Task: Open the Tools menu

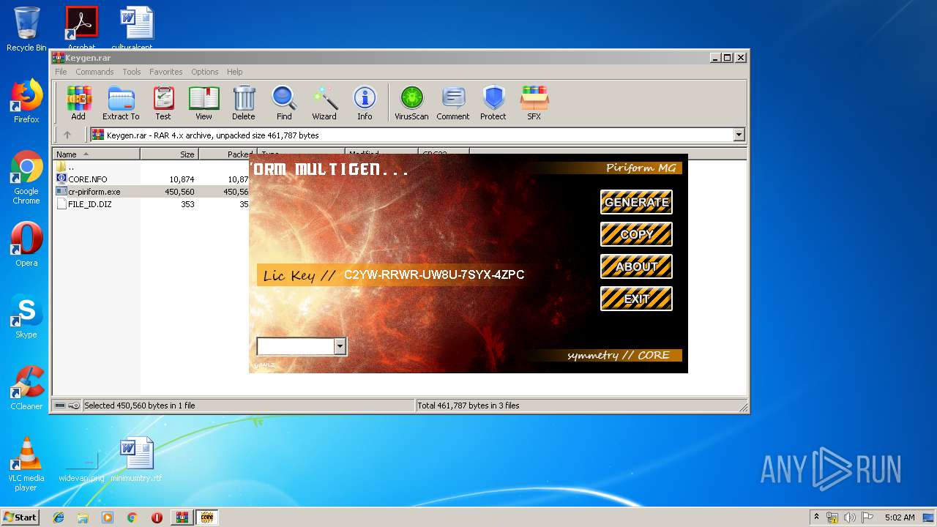Action: tap(132, 72)
